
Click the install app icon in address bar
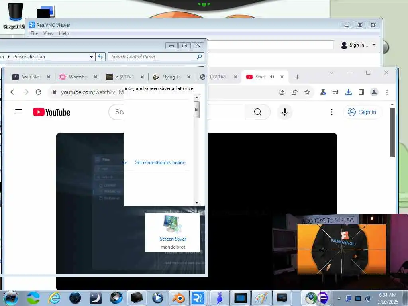click(x=282, y=92)
